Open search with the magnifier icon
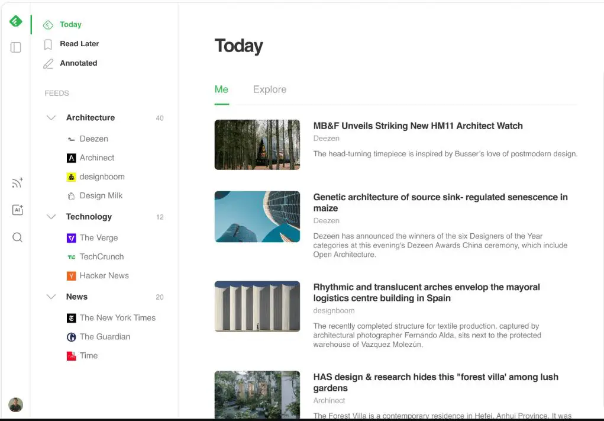This screenshot has width=604, height=421. pyautogui.click(x=17, y=237)
